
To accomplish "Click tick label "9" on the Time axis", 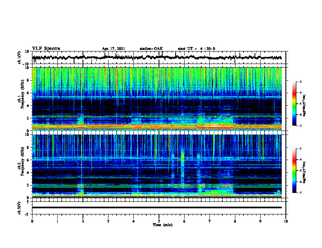I will click(x=260, y=221).
